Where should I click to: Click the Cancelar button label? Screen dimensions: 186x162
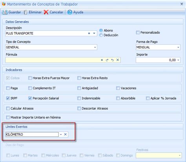[x=57, y=12]
